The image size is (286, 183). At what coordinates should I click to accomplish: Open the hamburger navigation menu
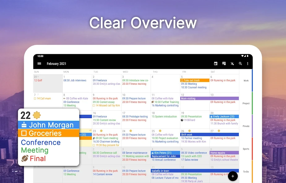[x=39, y=64]
